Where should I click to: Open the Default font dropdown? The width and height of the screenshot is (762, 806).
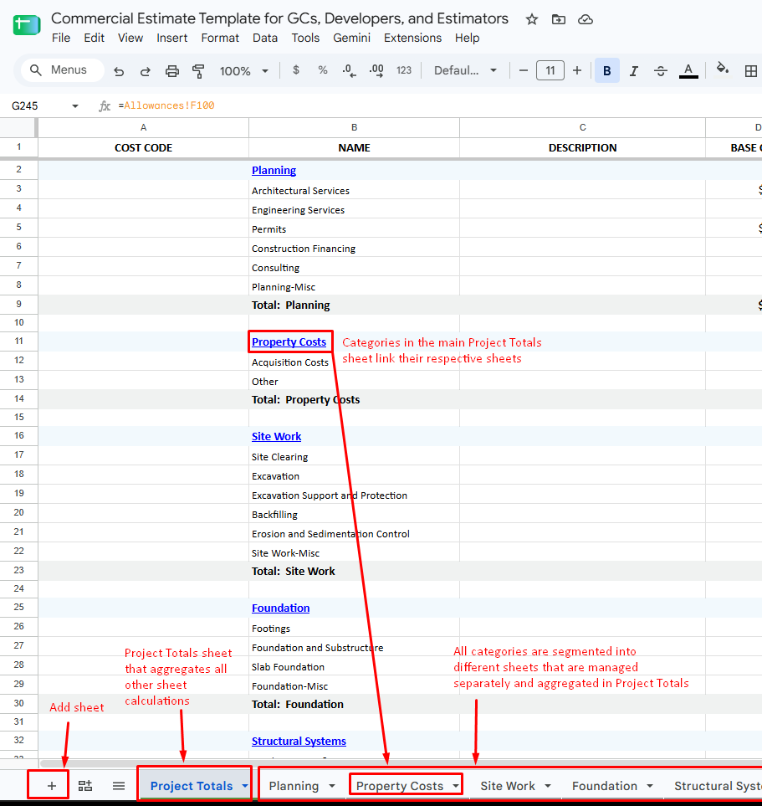pos(466,70)
